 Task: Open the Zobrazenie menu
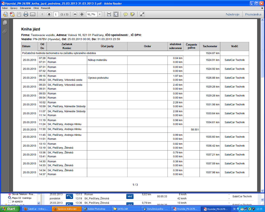tap(25, 8)
